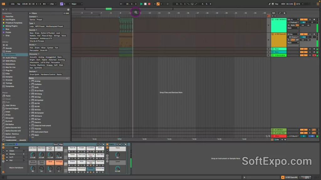Open track 1 Ext. In input dropdown

(x=293, y=19)
